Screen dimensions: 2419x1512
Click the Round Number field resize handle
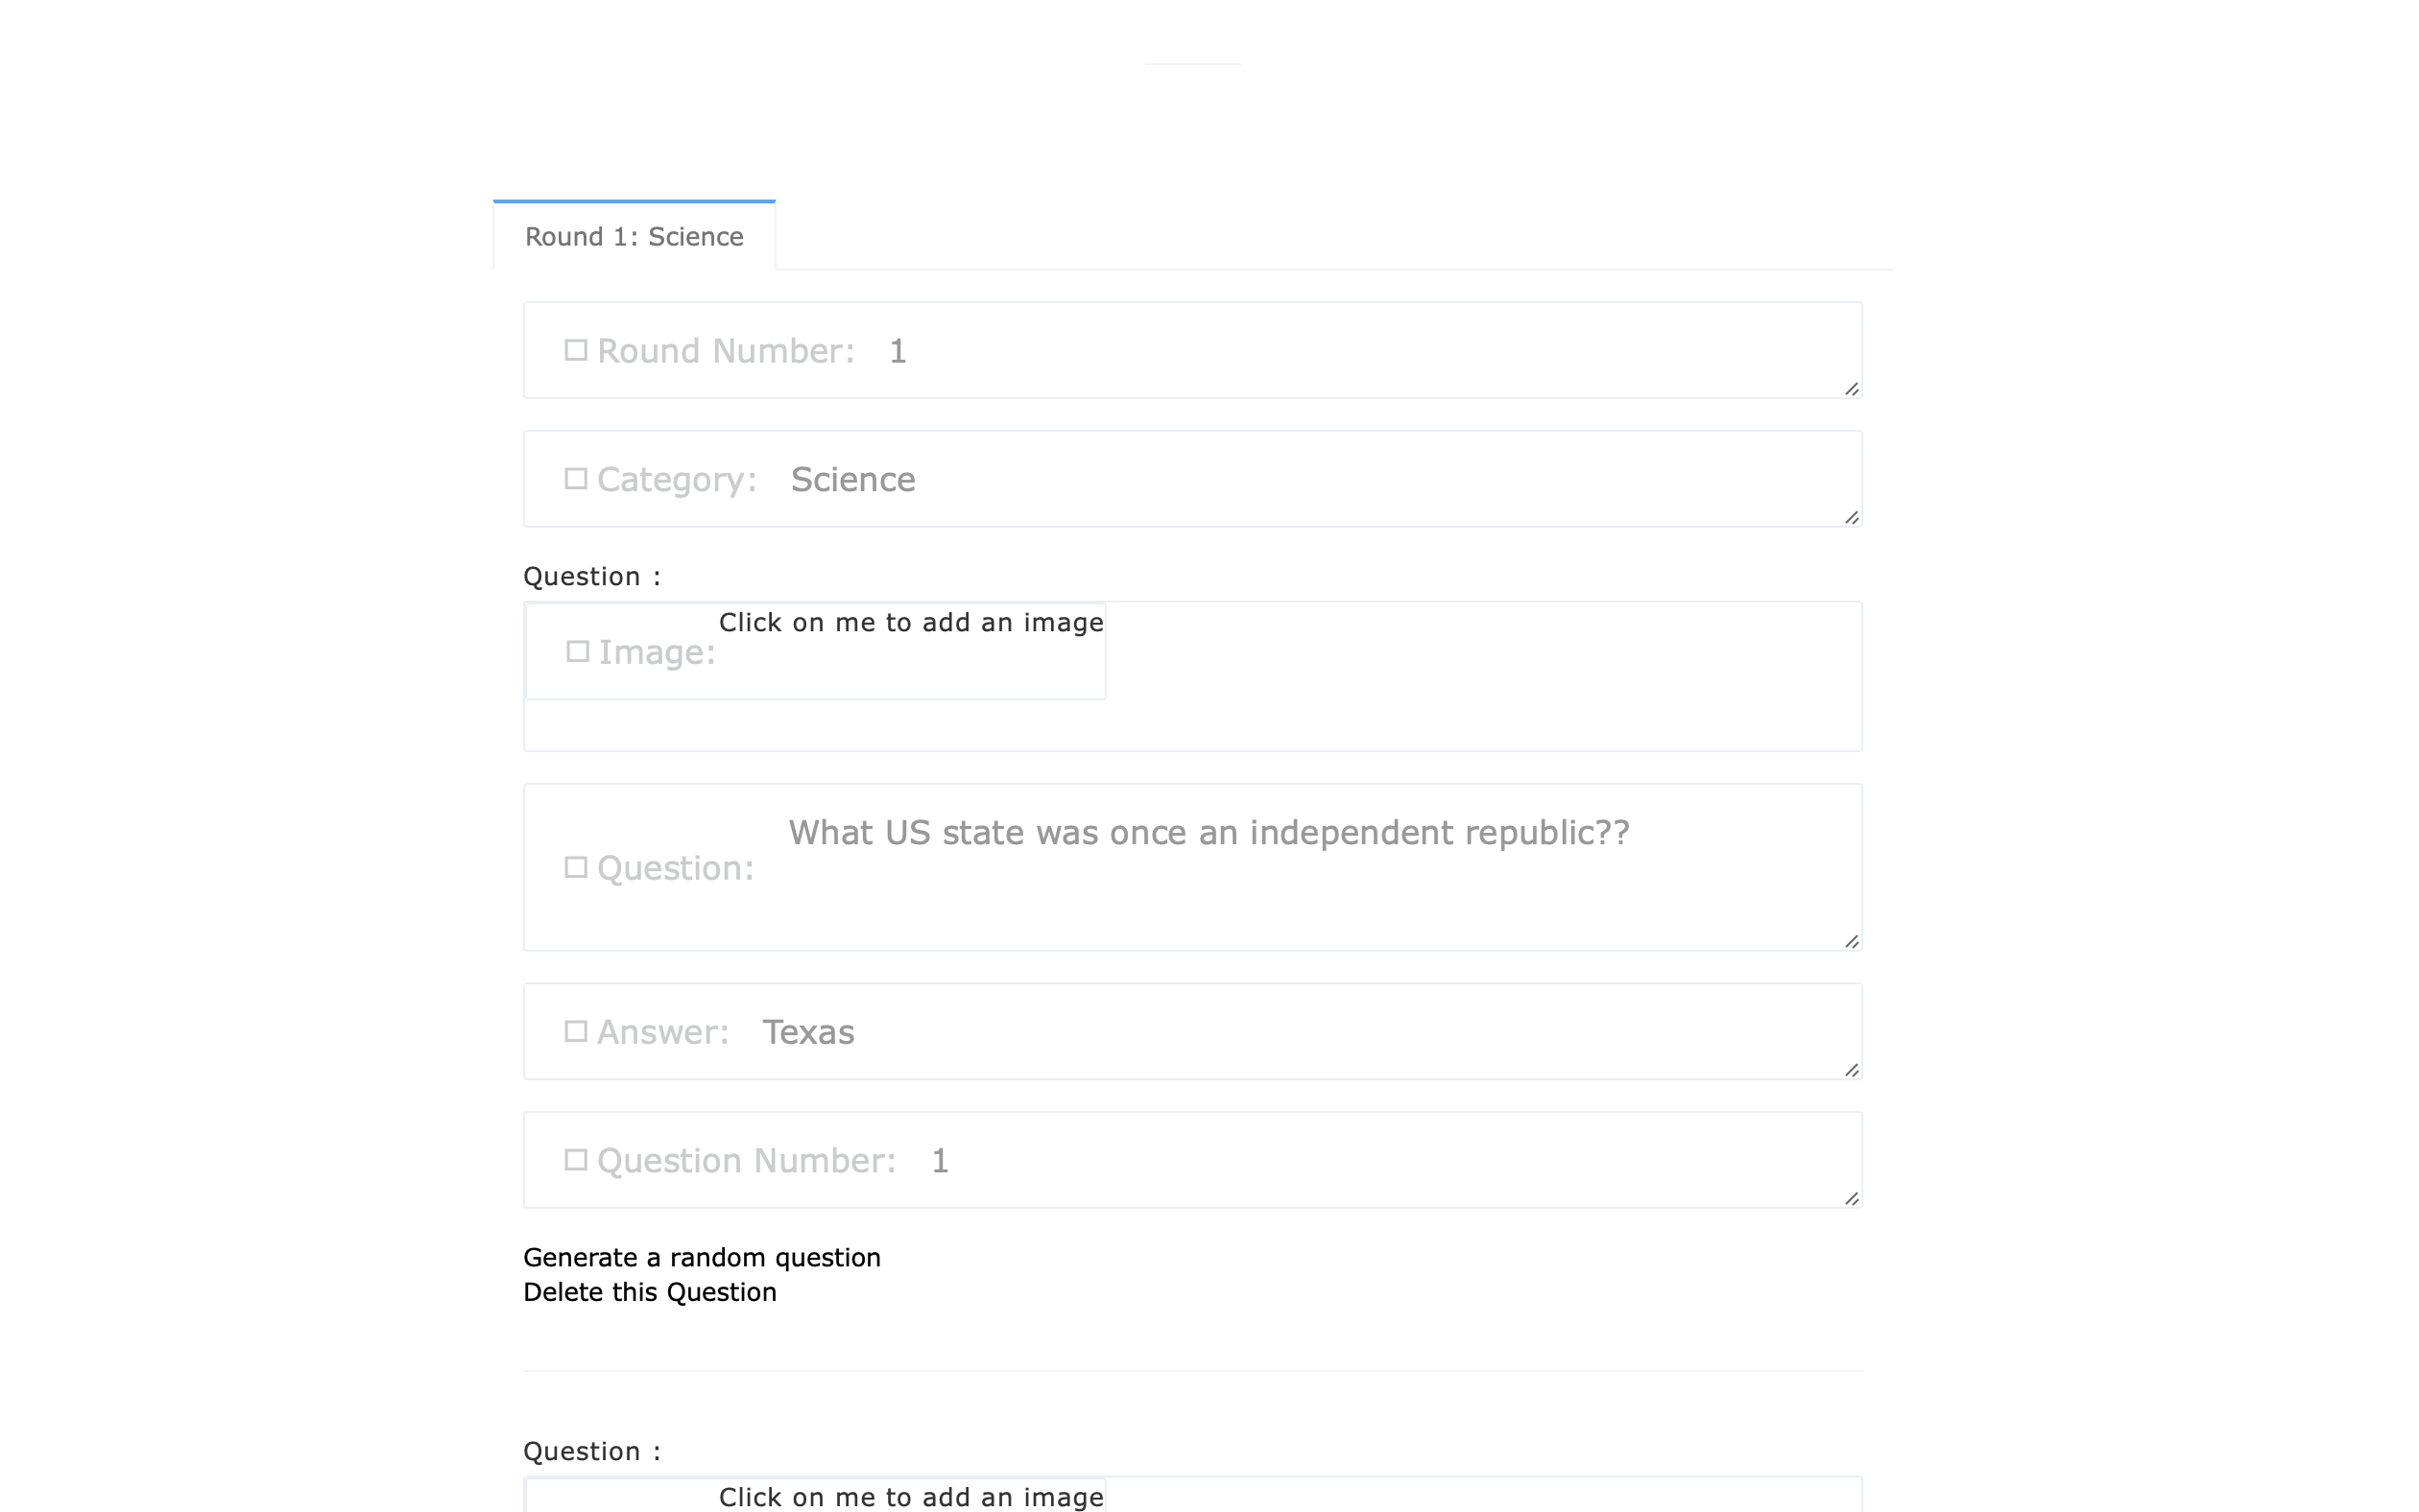[1851, 389]
